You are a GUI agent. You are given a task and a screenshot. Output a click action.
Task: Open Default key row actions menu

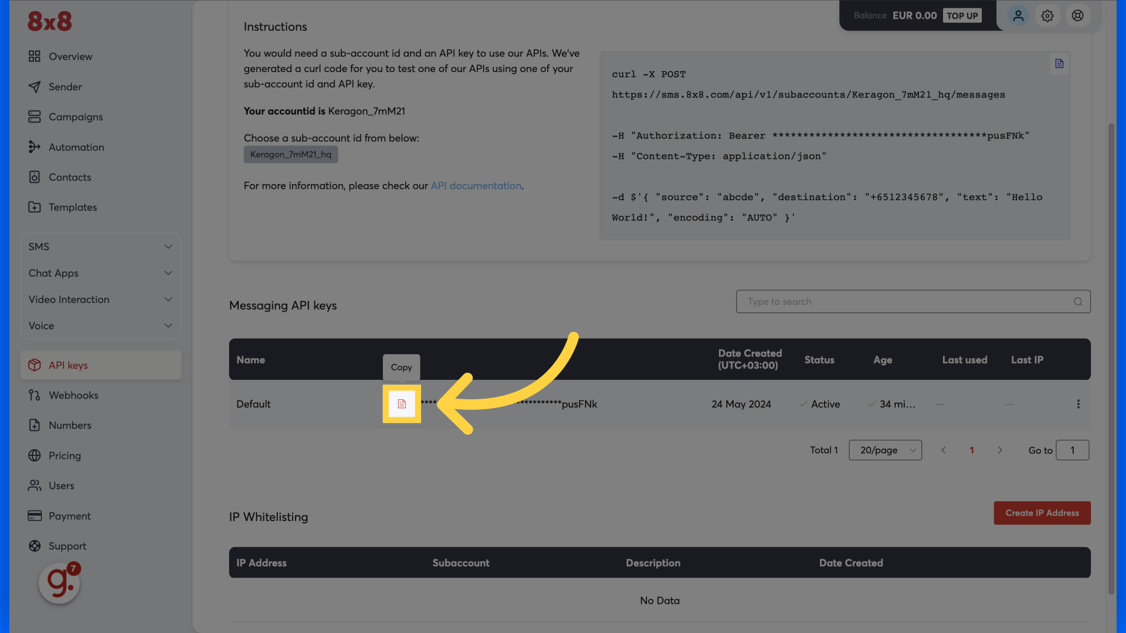point(1078,404)
